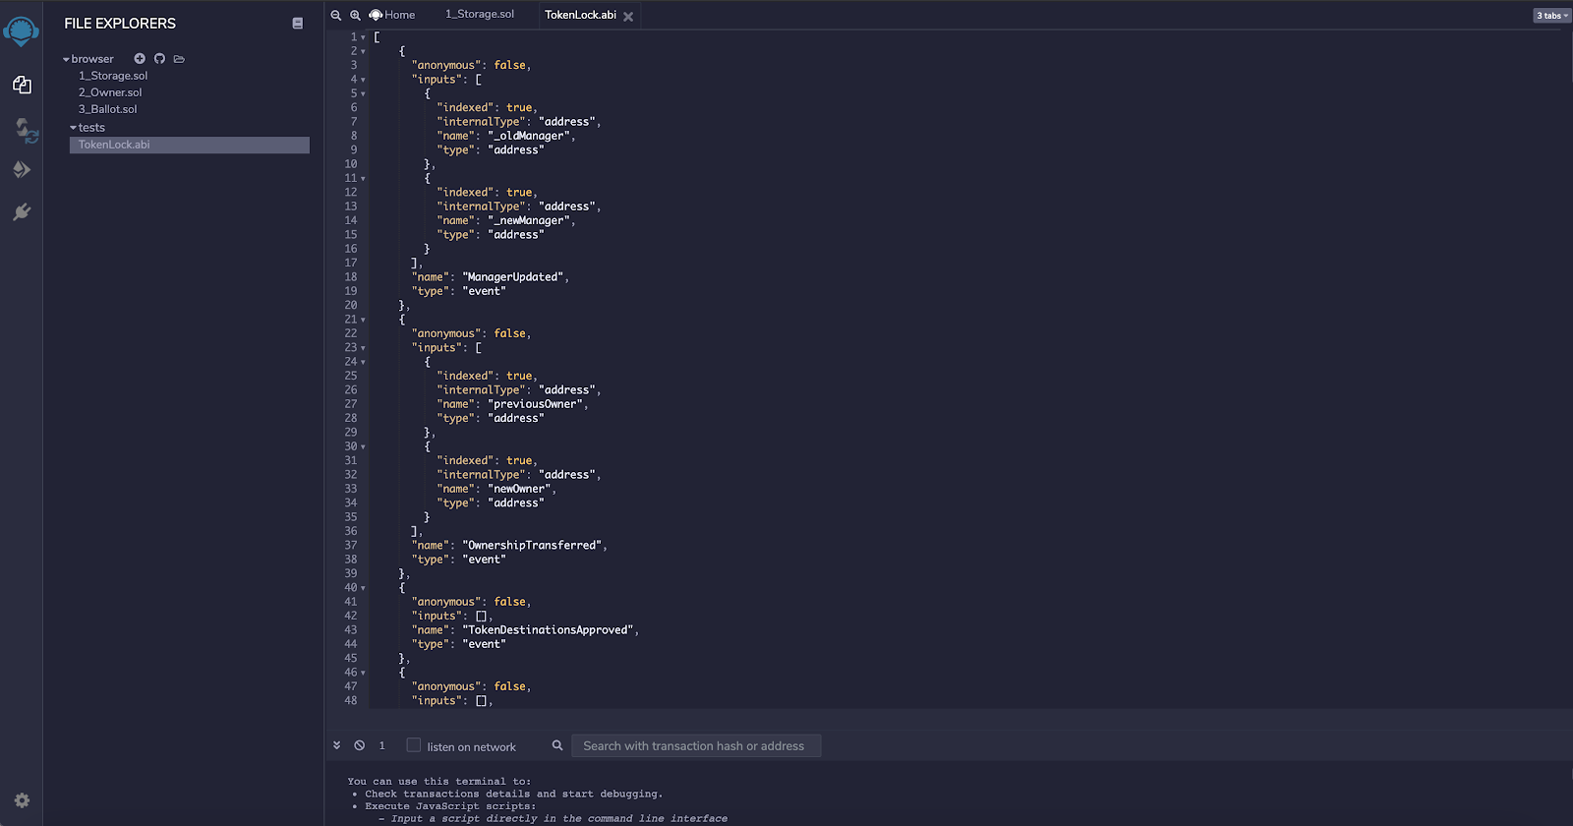Viewport: 1573px width, 826px height.
Task: Open 3_Ballot.sol in the file tree
Action: (108, 109)
